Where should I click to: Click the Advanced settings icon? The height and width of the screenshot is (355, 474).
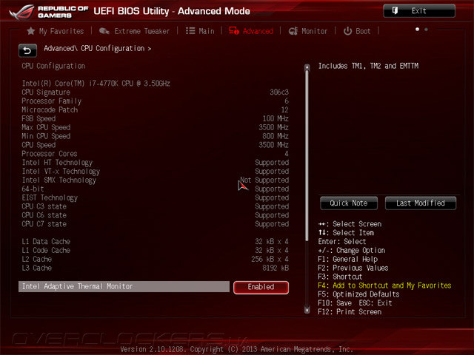point(234,31)
